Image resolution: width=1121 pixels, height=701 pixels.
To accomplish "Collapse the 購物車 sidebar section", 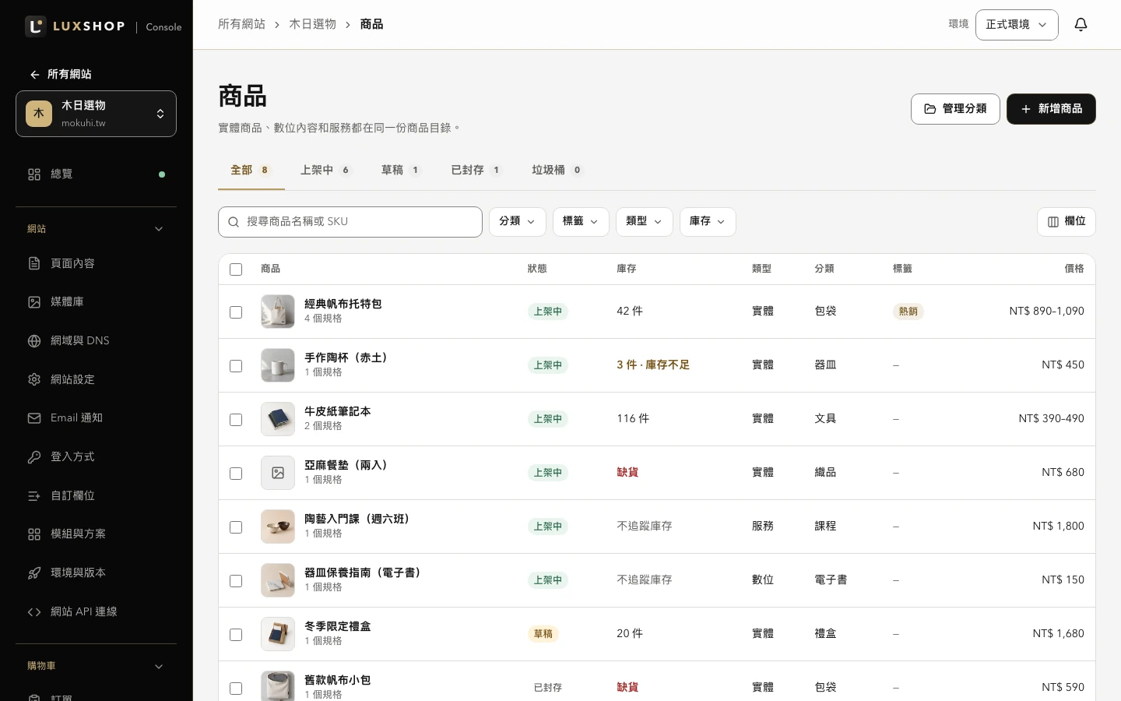I will 96,666.
